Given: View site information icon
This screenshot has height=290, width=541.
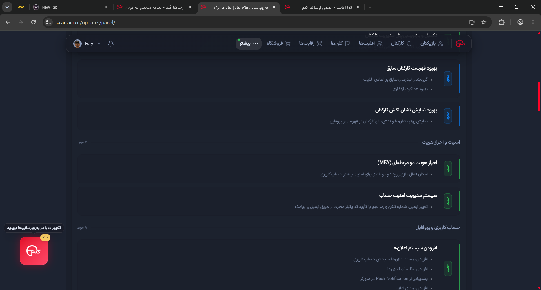Looking at the screenshot, I should point(48,22).
